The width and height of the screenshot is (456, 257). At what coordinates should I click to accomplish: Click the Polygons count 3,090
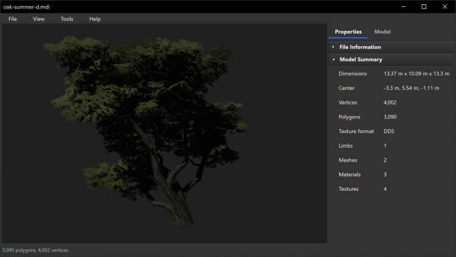click(x=390, y=117)
